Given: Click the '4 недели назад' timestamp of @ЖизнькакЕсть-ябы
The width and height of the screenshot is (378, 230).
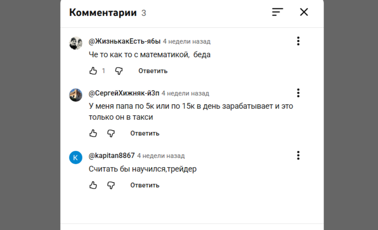Looking at the screenshot, I should tap(187, 42).
